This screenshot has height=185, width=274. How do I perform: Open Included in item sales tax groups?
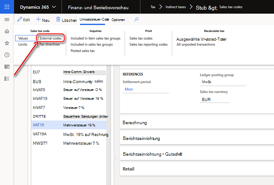(x=95, y=38)
